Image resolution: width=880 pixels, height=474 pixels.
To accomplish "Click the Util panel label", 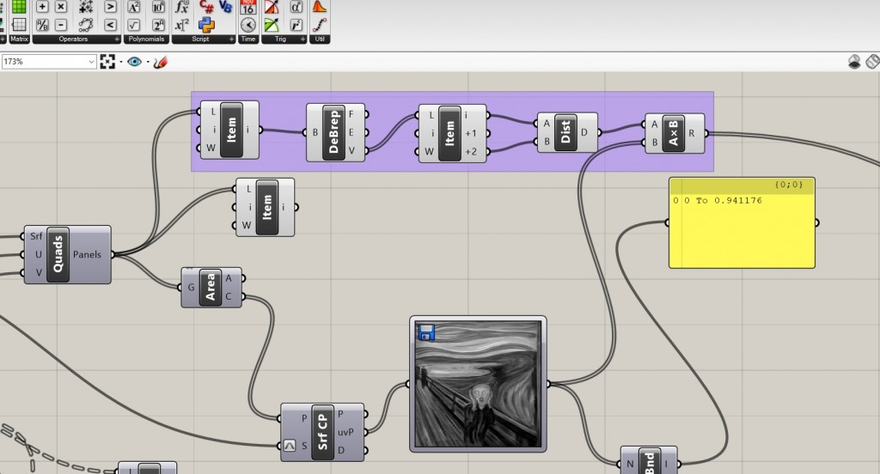I will [x=320, y=39].
